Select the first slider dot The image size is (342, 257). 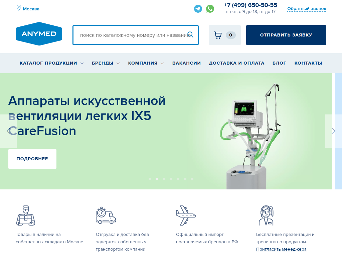[150, 179]
